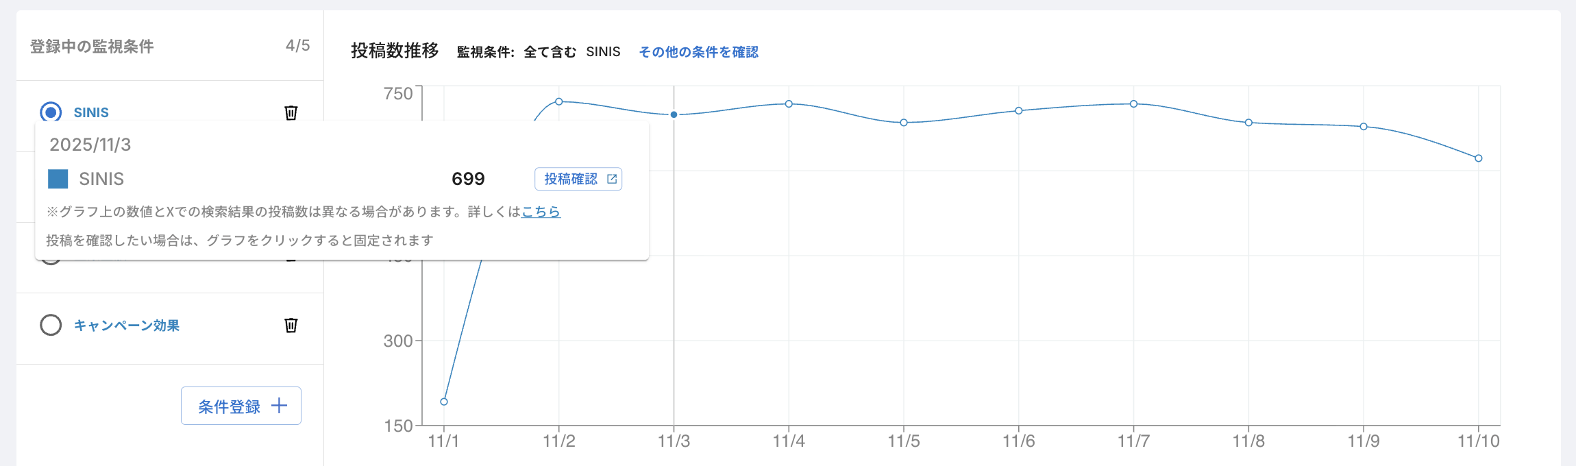Click the 11/5 data point on graph
The image size is (1576, 466).
pyautogui.click(x=904, y=123)
